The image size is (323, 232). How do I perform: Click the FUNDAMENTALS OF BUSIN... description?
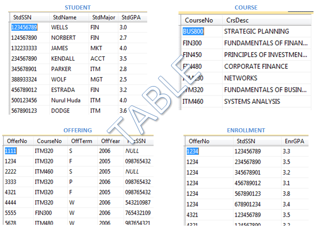(x=265, y=90)
